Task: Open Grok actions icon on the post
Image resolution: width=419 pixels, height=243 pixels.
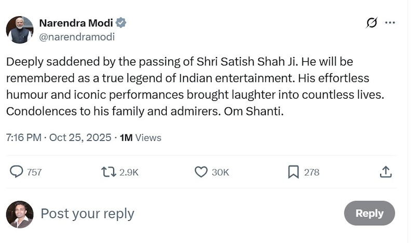Action: pos(371,23)
